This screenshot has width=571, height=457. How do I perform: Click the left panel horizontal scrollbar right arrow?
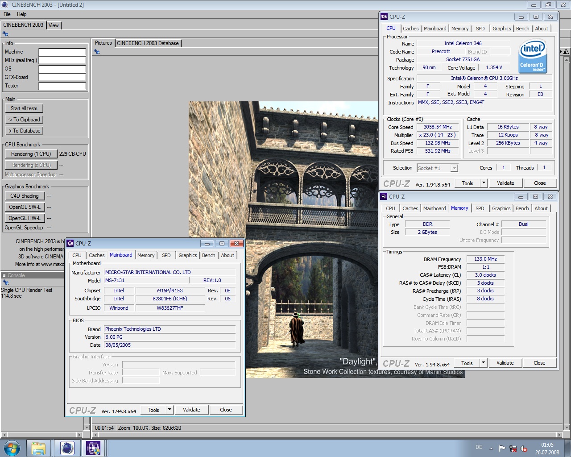tap(79, 435)
